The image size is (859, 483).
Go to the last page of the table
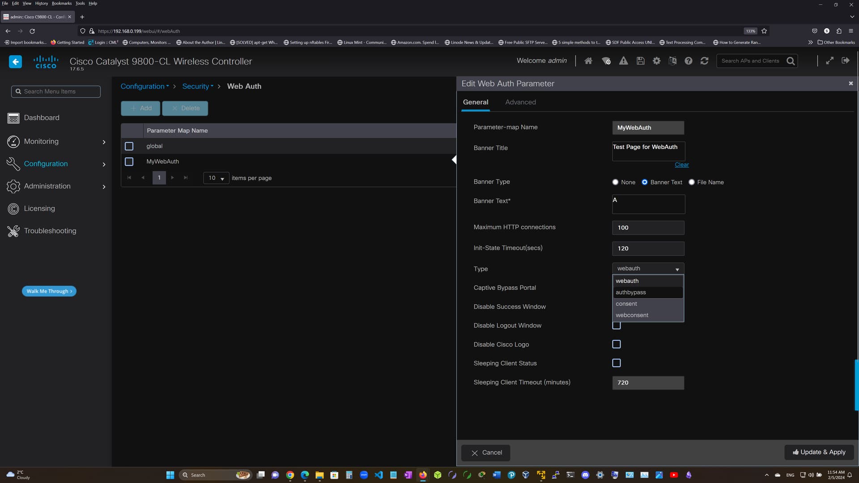click(x=186, y=178)
